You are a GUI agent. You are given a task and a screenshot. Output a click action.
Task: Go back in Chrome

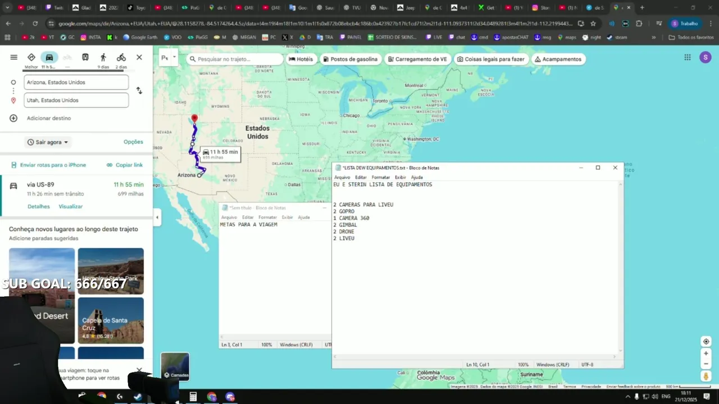coord(8,24)
